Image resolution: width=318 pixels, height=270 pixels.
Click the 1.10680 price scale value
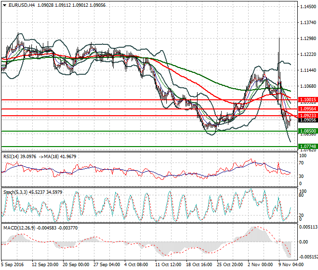(308, 86)
